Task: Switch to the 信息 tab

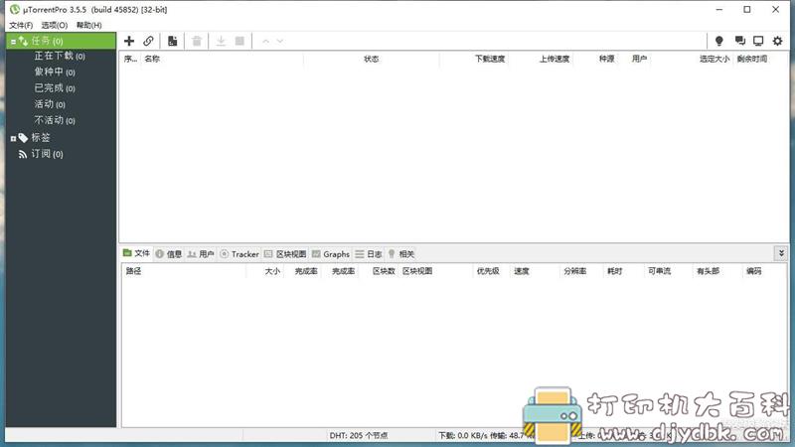Action: point(168,254)
